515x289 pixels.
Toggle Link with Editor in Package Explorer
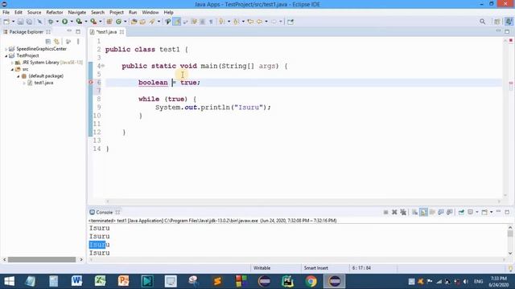point(57,42)
